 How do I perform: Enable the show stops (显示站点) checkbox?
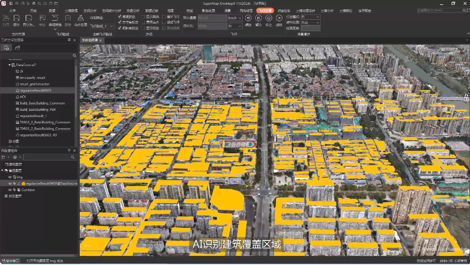pos(143,22)
